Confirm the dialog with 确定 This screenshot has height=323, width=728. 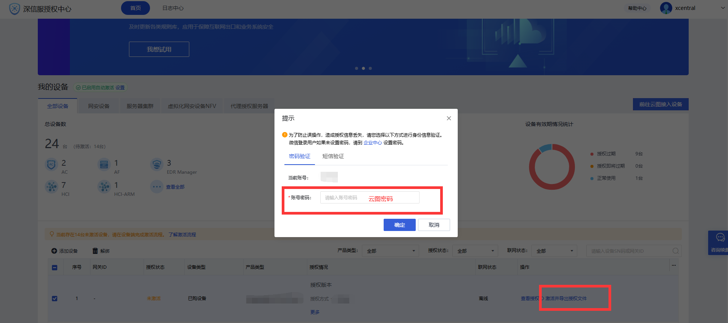coord(400,225)
